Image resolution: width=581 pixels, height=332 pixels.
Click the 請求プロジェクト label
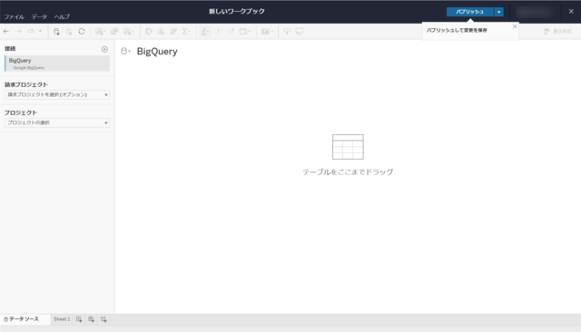(x=26, y=84)
